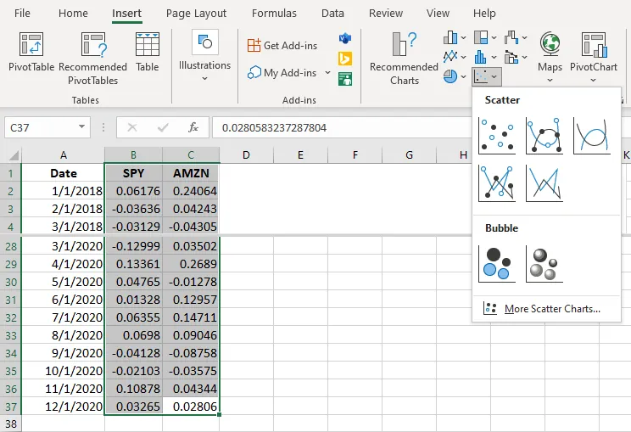Open More Scatter Charts dialog
Screen dimensions: 631x432
[x=551, y=309]
